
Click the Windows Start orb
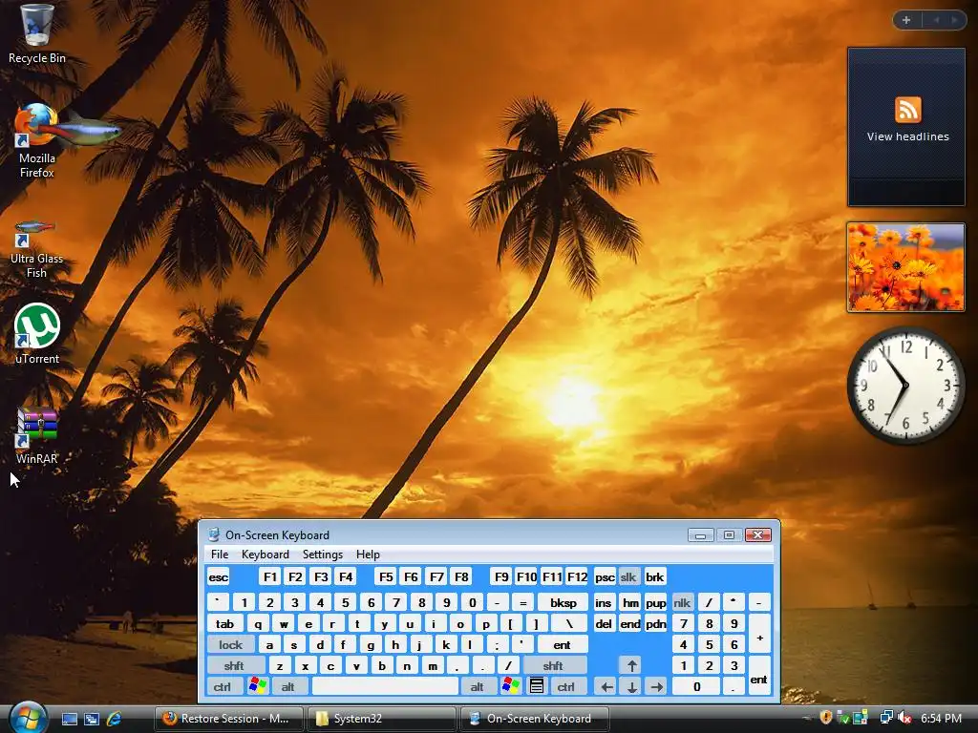tap(28, 718)
